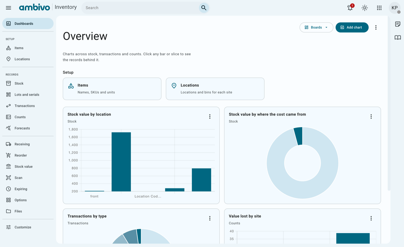The image size is (404, 247).
Task: Open Counts in sidebar
Action: (28, 117)
